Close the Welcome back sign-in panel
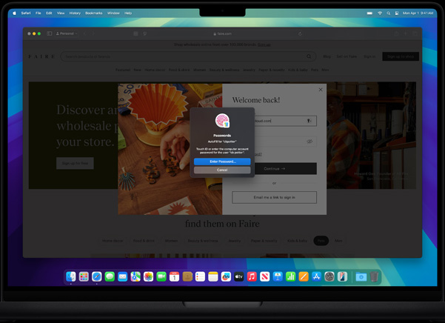The height and width of the screenshot is (323, 445). pos(321,90)
